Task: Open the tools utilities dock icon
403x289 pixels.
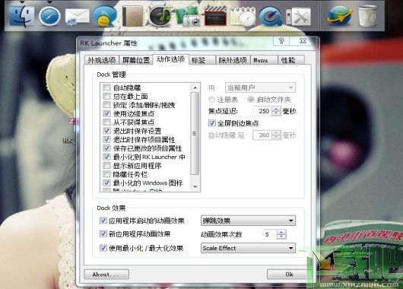Action: pyautogui.click(x=298, y=17)
